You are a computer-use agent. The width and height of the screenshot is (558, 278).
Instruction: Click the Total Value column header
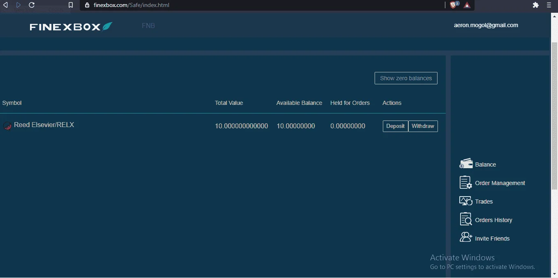[x=229, y=103]
